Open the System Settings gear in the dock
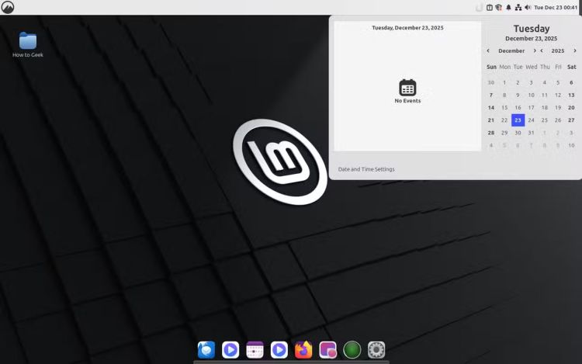Image resolution: width=582 pixels, height=364 pixels. tap(376, 350)
